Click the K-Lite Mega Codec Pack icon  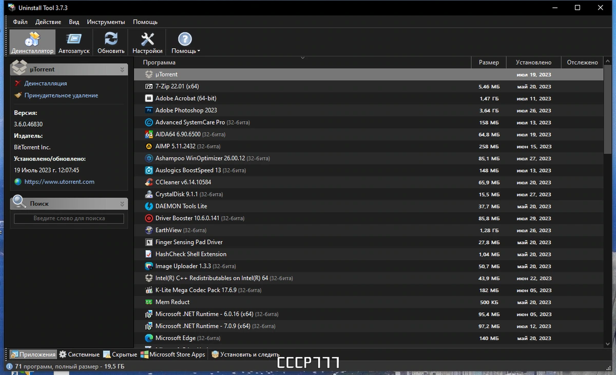(x=149, y=290)
